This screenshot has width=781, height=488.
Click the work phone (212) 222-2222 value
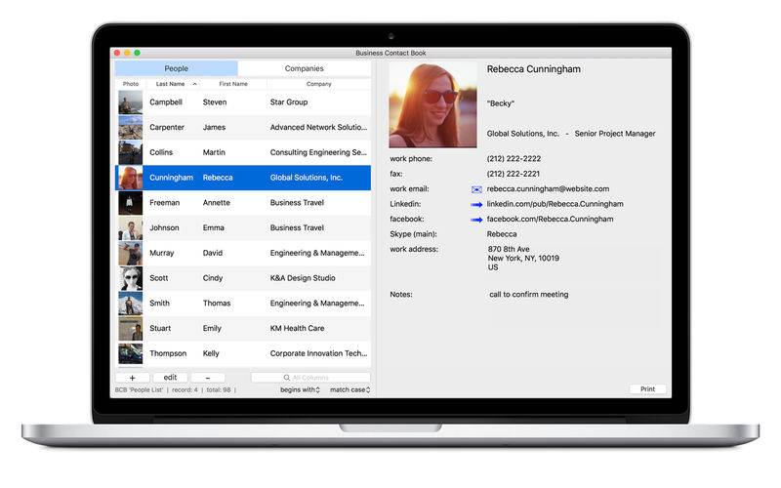coord(514,159)
